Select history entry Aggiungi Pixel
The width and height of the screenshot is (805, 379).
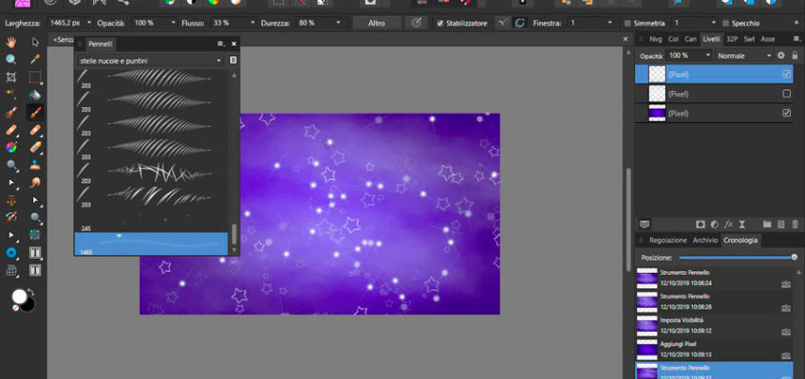click(x=714, y=349)
